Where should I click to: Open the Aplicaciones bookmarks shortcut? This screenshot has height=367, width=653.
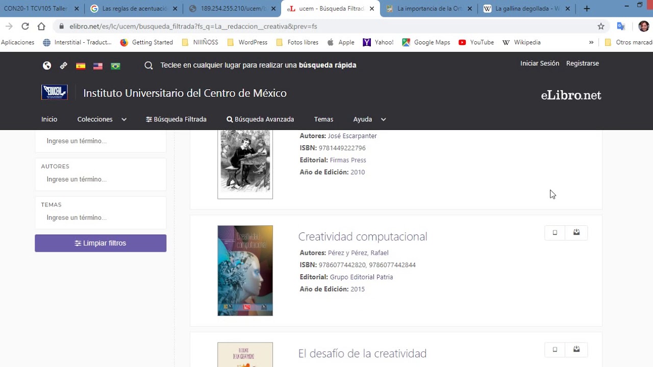pos(18,42)
